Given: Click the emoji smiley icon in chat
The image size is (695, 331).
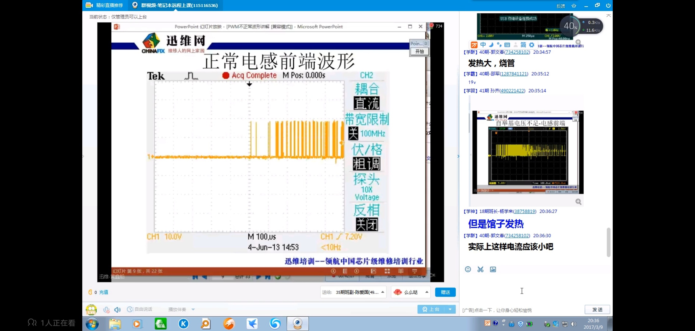Looking at the screenshot, I should pyautogui.click(x=468, y=269).
